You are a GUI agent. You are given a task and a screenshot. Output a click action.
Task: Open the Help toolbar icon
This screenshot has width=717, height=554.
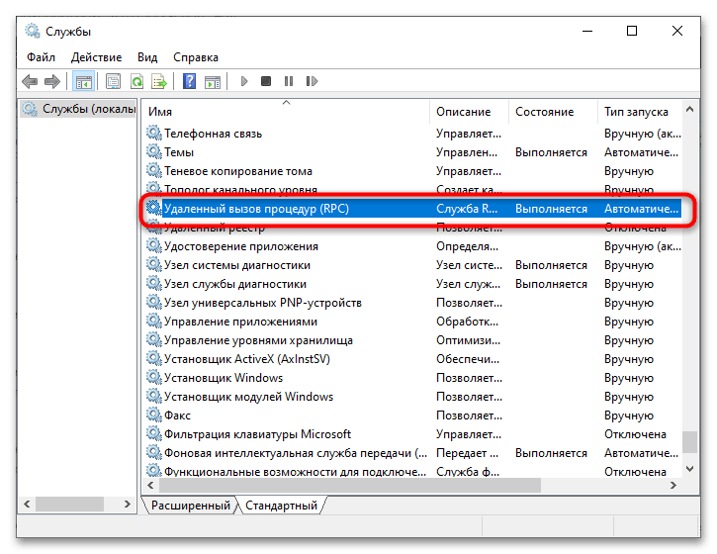(x=189, y=81)
